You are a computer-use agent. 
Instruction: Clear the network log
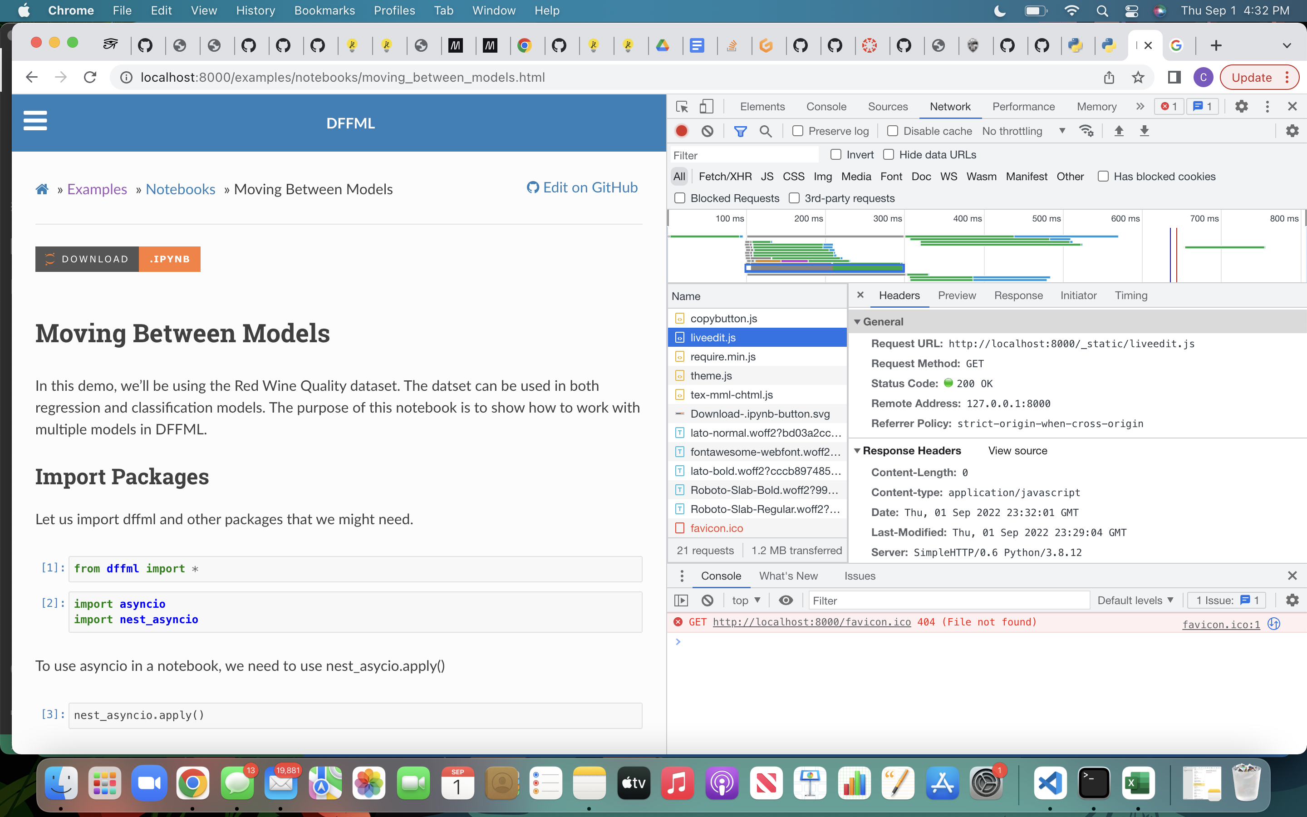pos(708,131)
